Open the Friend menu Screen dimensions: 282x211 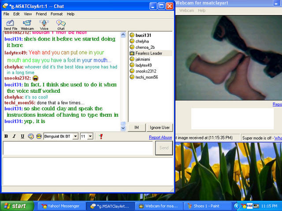(x=41, y=14)
